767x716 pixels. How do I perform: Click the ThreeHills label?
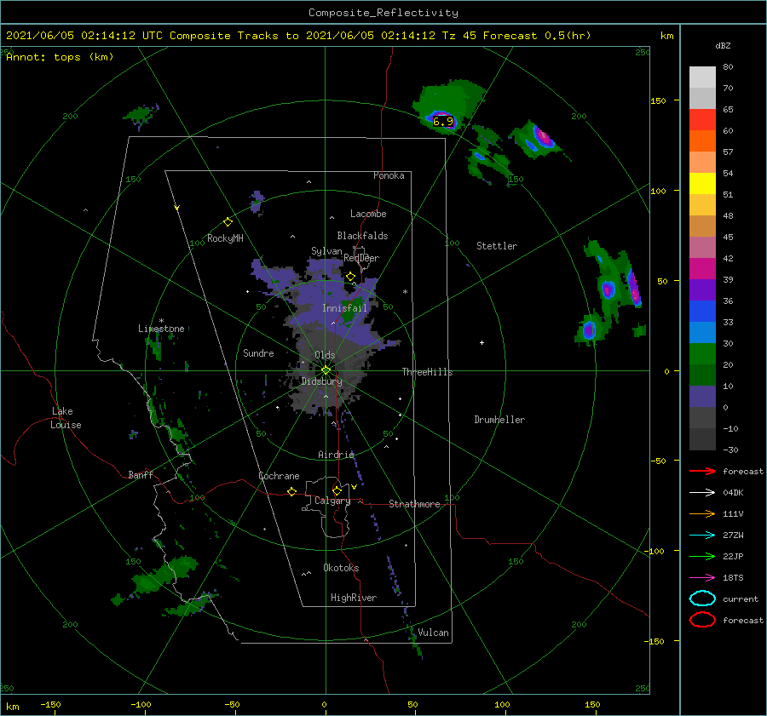point(427,372)
